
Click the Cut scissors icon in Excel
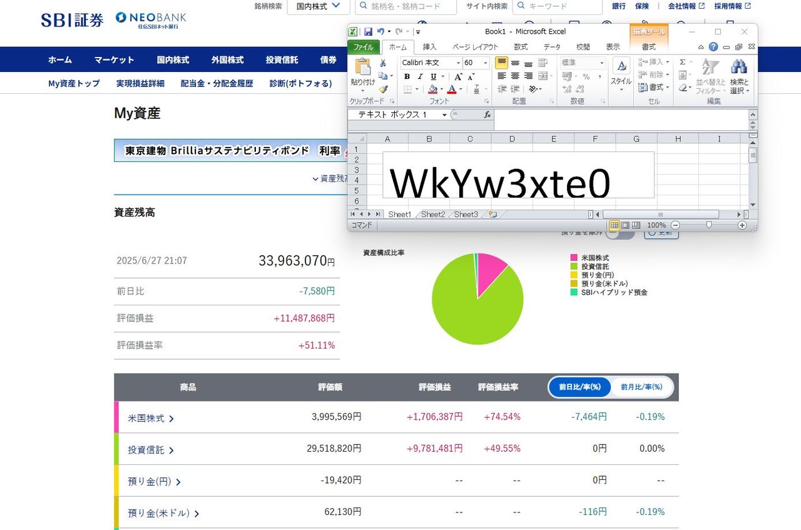383,63
